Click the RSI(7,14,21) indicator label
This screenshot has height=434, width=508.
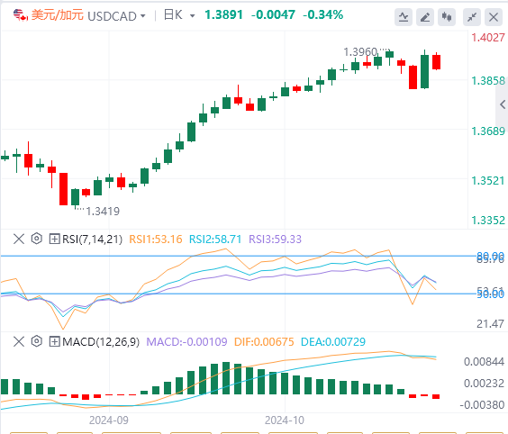click(93, 240)
